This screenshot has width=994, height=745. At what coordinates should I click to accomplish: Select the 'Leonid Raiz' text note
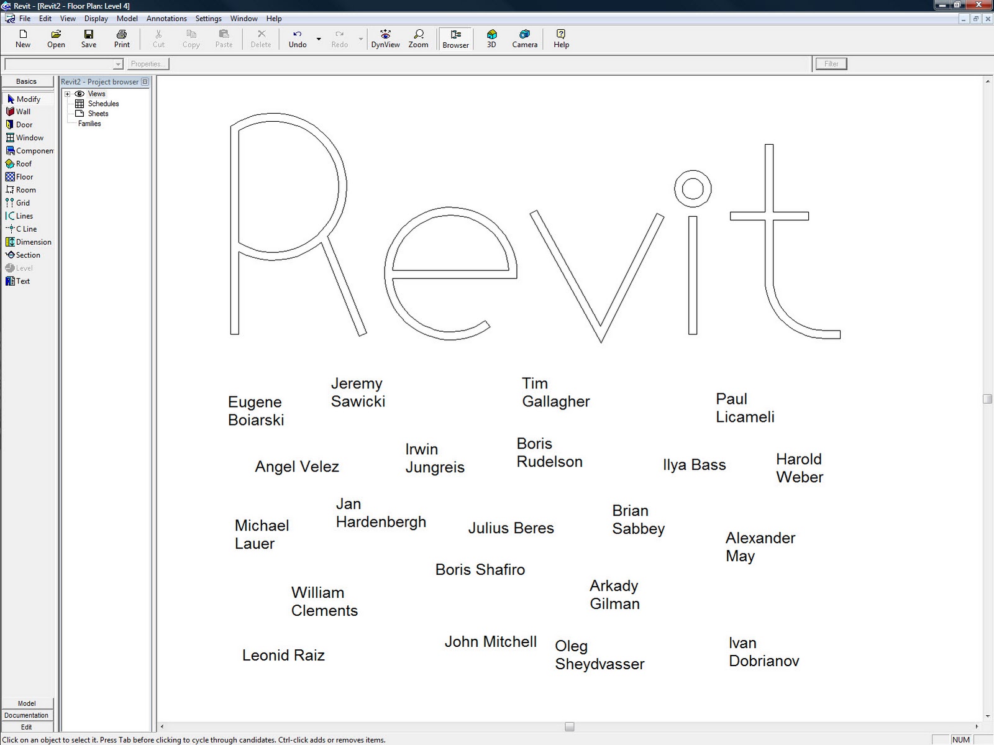283,655
